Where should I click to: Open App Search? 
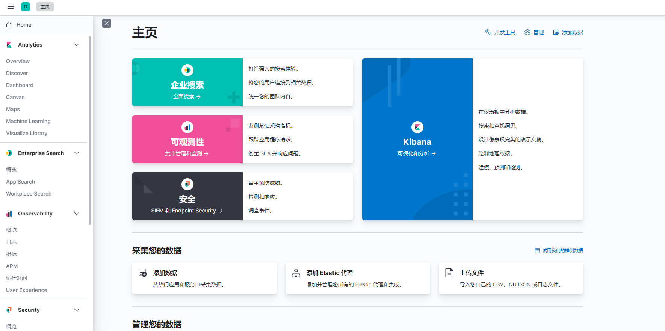click(20, 182)
